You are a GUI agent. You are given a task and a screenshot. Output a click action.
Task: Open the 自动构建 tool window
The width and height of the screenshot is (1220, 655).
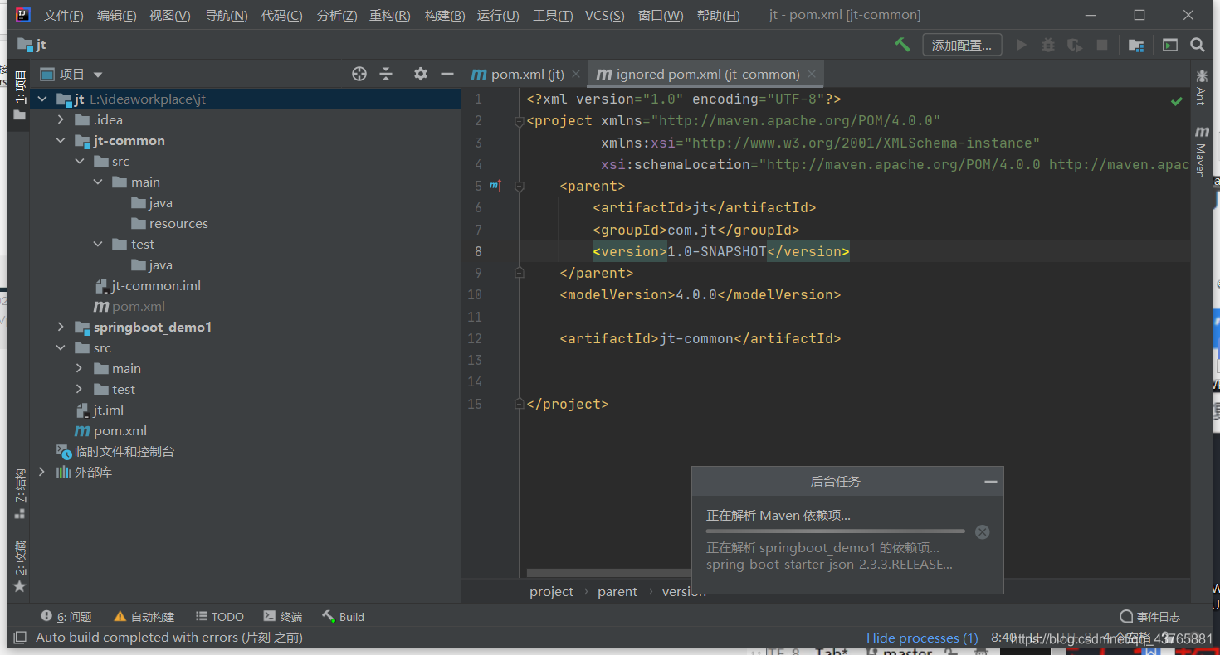(x=144, y=617)
